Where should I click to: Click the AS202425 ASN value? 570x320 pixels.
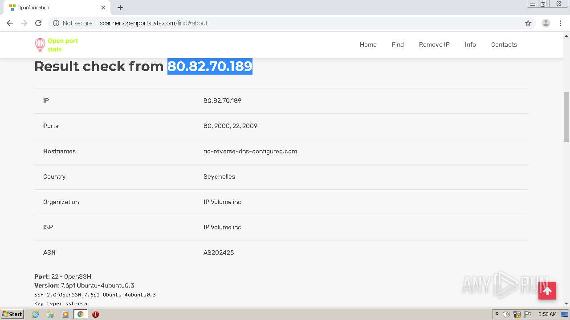tap(219, 252)
